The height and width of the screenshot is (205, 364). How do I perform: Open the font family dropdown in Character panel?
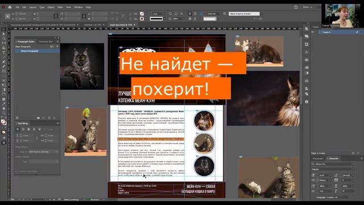pyautogui.click(x=353, y=164)
